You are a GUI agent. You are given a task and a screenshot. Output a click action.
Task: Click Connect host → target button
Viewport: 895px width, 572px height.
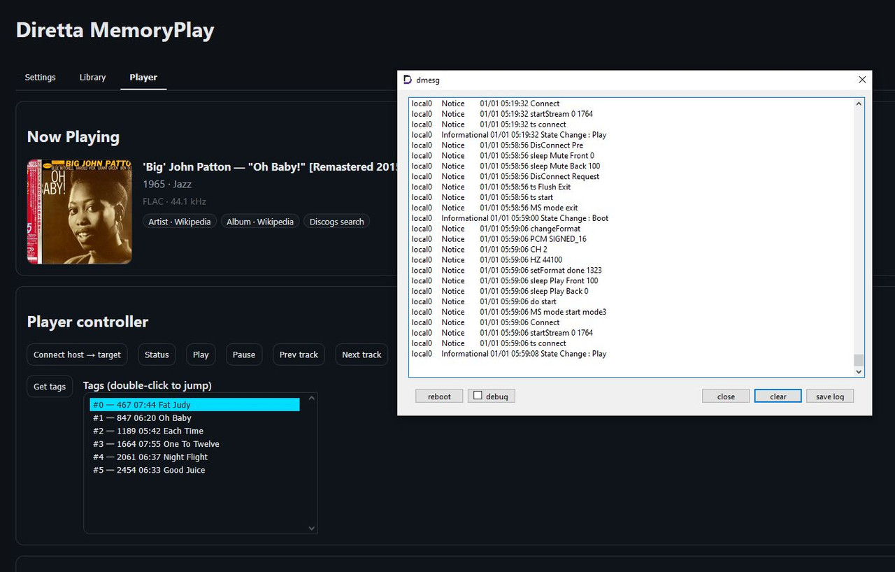pos(77,355)
